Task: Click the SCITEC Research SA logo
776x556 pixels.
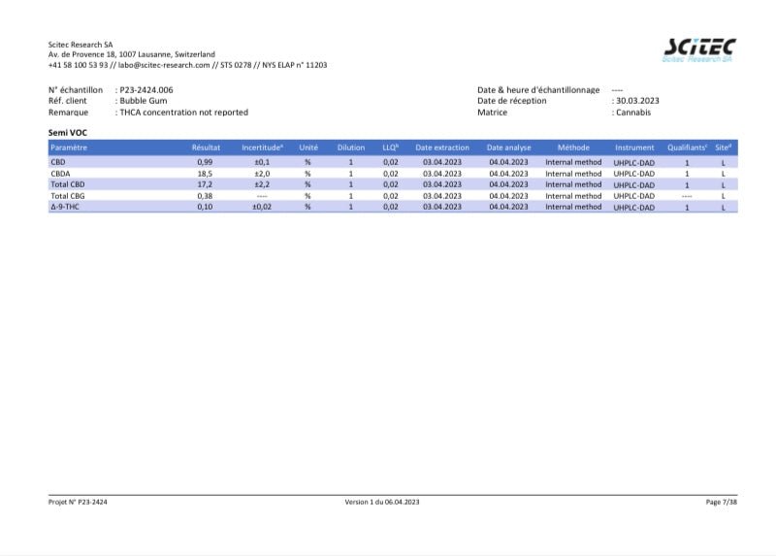Action: (x=697, y=50)
